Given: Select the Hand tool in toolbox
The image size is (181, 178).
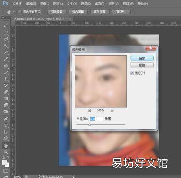Looking at the screenshot, I should click(x=6, y=146).
